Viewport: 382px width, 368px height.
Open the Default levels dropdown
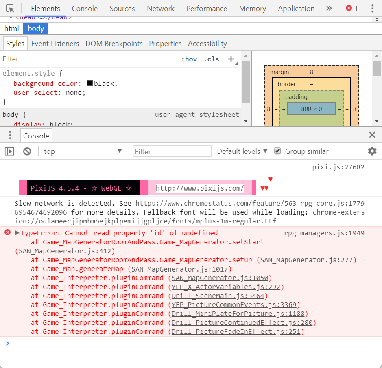coord(242,151)
